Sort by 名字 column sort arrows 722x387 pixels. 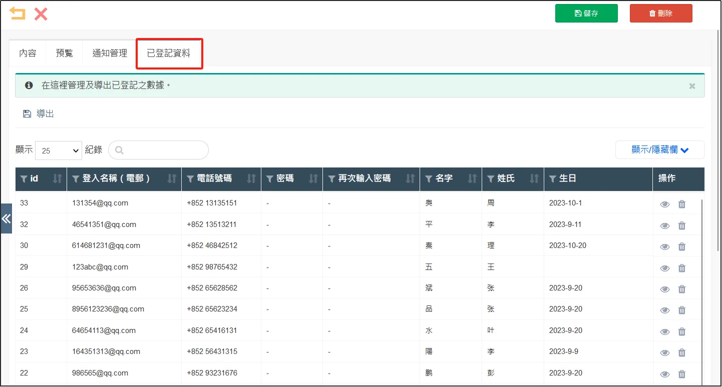point(472,178)
